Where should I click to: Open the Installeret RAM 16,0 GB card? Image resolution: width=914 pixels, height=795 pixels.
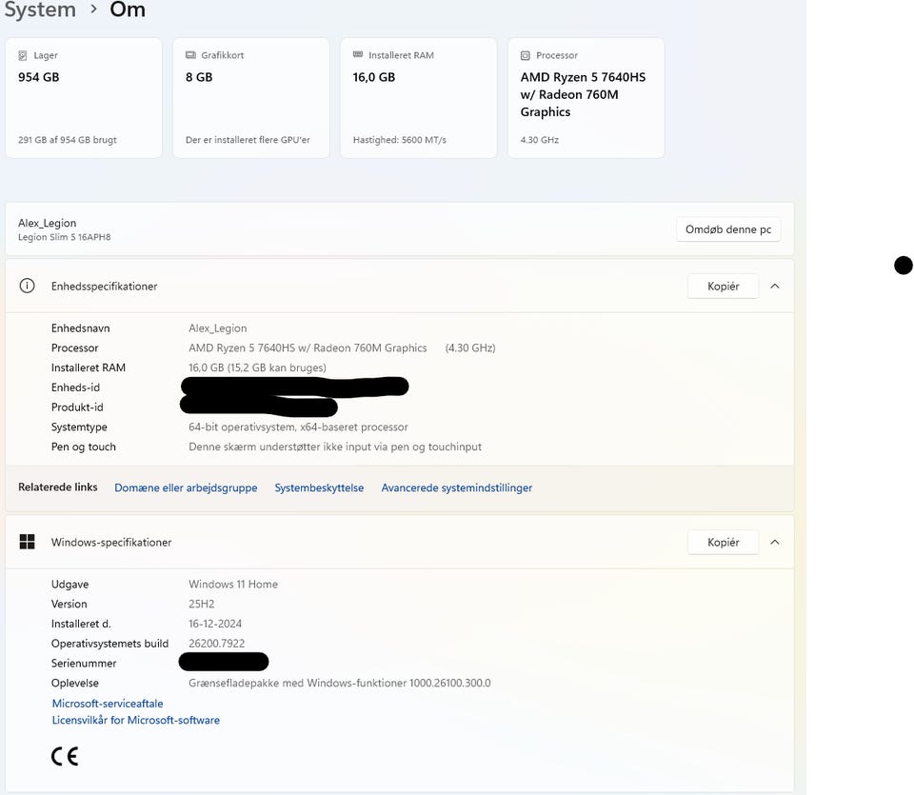pos(419,98)
